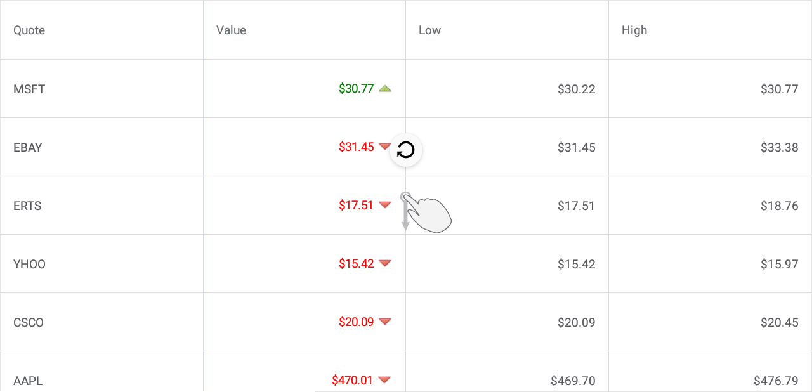Image resolution: width=812 pixels, height=392 pixels.
Task: Click the Low column header
Action: click(429, 30)
